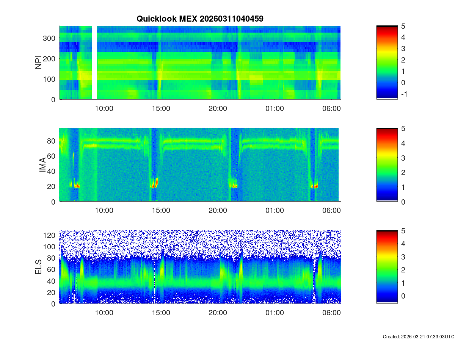455x341 pixels.
Task: Click the white data gap in NPI spectrogram
Action: point(94,63)
